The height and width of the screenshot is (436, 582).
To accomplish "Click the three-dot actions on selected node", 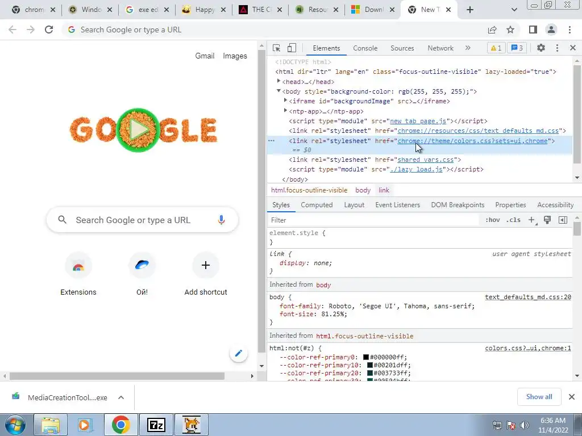I will [x=271, y=141].
